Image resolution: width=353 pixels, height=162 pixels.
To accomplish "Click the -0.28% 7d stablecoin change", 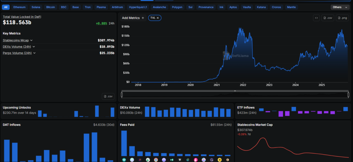I will coord(242,134).
